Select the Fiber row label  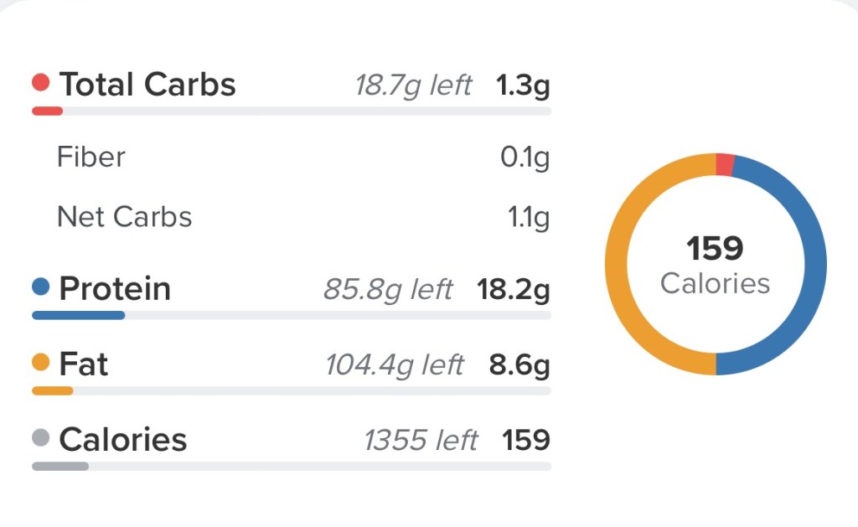pyautogui.click(x=91, y=157)
